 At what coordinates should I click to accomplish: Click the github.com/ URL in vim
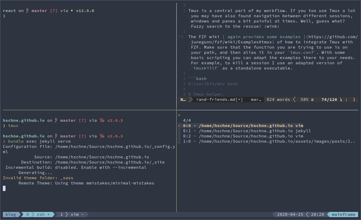point(333,37)
